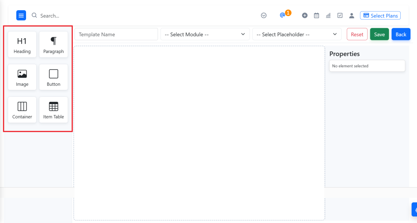The image size is (417, 223).
Task: Click the Reset button
Action: click(x=357, y=34)
